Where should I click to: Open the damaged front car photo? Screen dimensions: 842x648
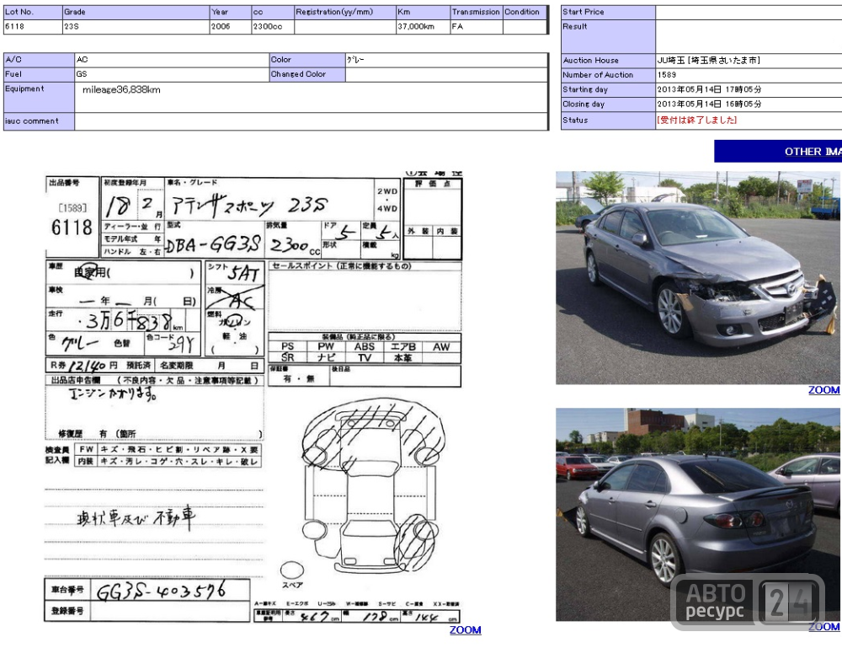[697, 277]
